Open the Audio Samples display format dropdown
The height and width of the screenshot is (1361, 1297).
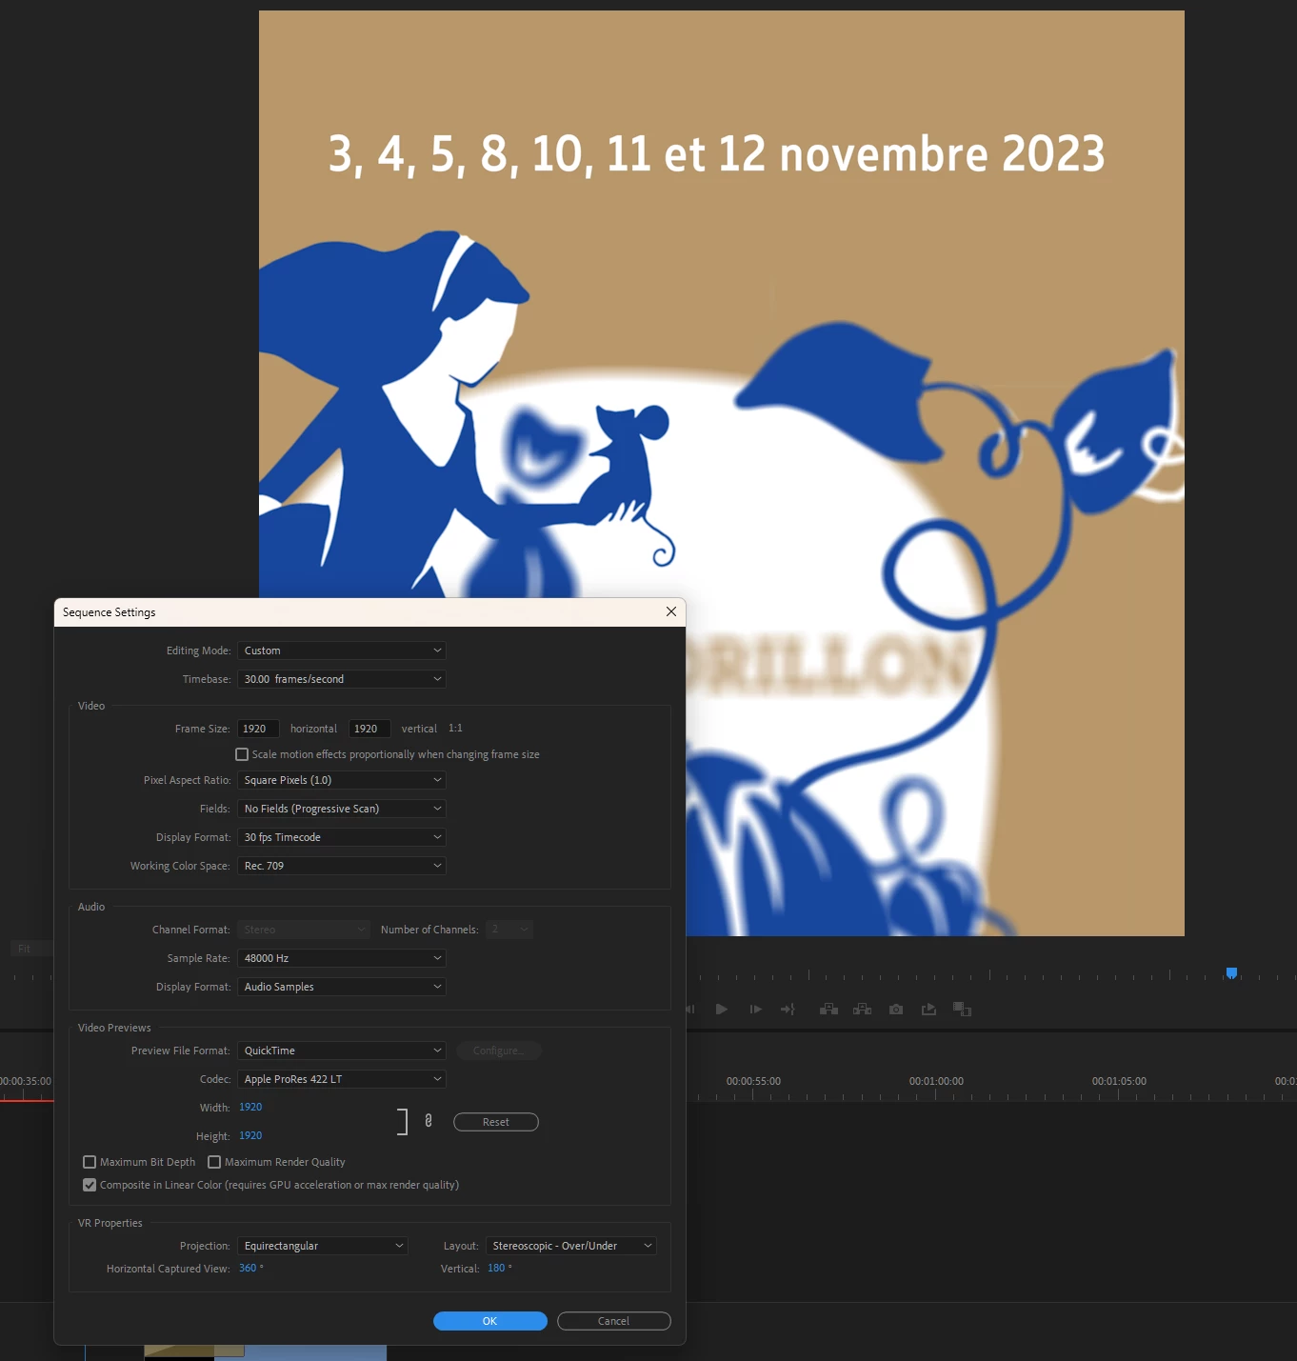point(342,987)
